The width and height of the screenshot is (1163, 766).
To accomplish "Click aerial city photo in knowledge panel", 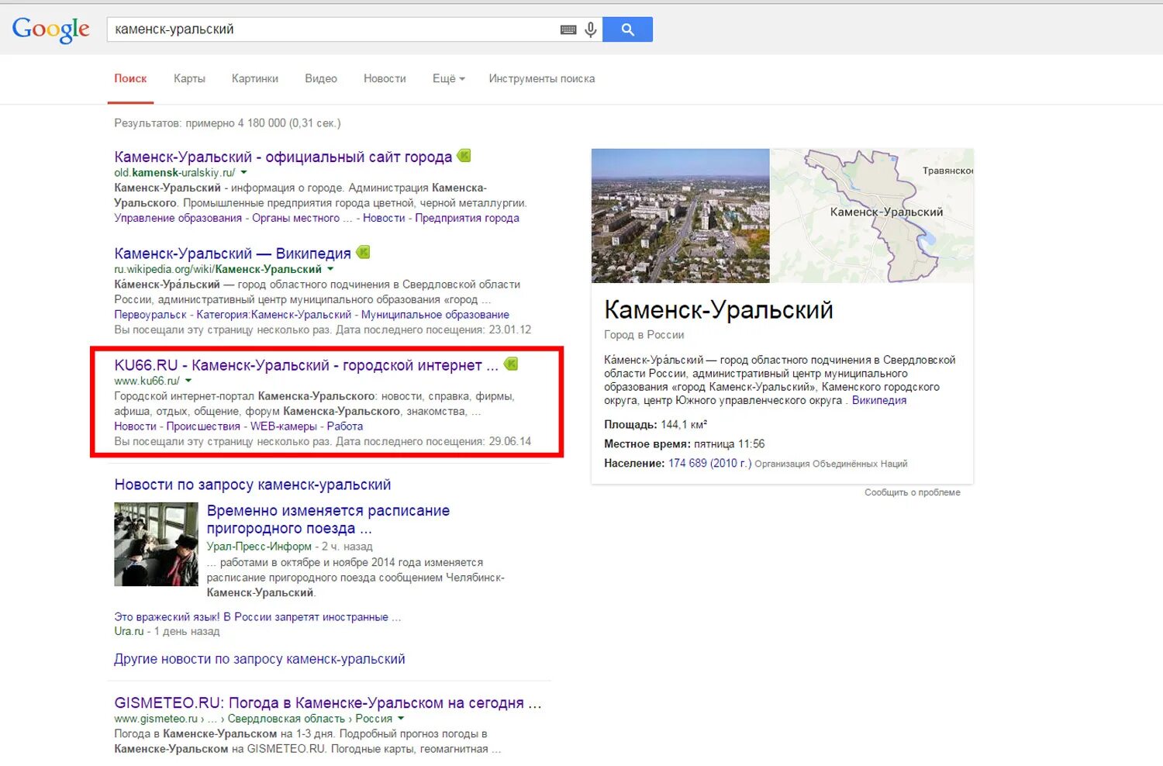I will tap(680, 216).
